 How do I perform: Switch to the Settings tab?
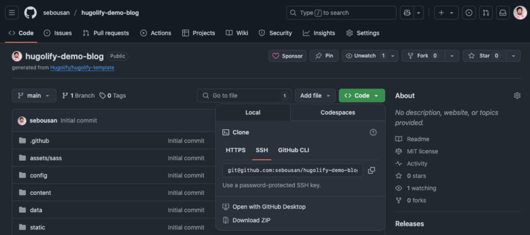tap(363, 33)
